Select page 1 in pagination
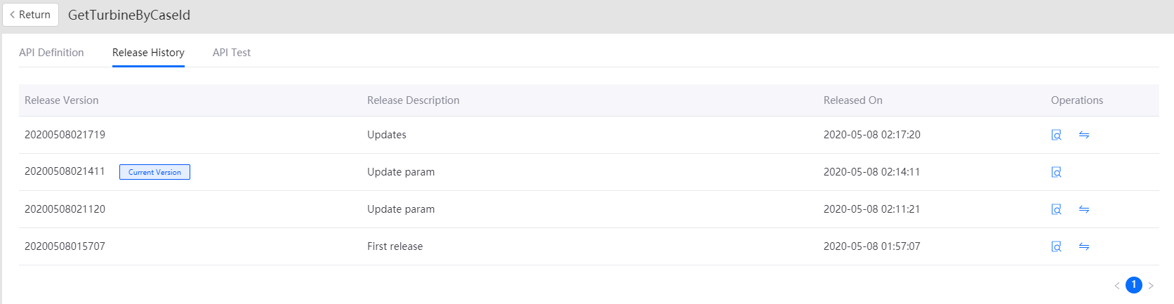 1134,285
